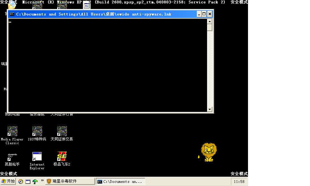Screen dimensions: 310x186
Task: Switch to the 瑞星杀毒软件 taskbar button
Action: (70, 181)
